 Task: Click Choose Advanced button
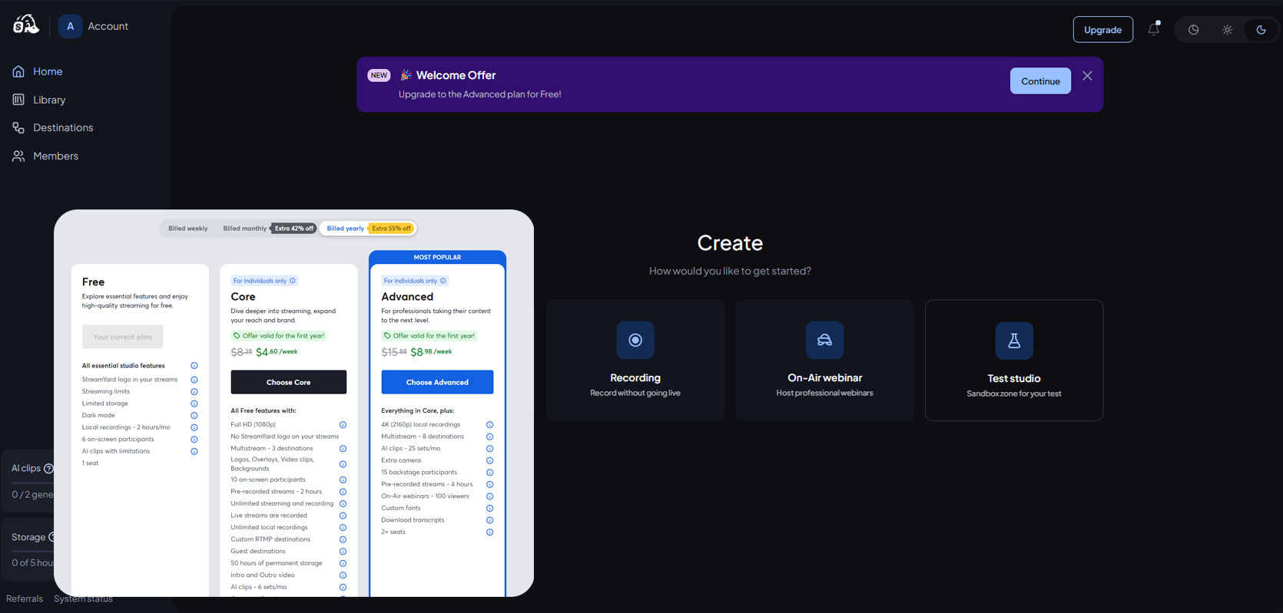pyautogui.click(x=437, y=382)
